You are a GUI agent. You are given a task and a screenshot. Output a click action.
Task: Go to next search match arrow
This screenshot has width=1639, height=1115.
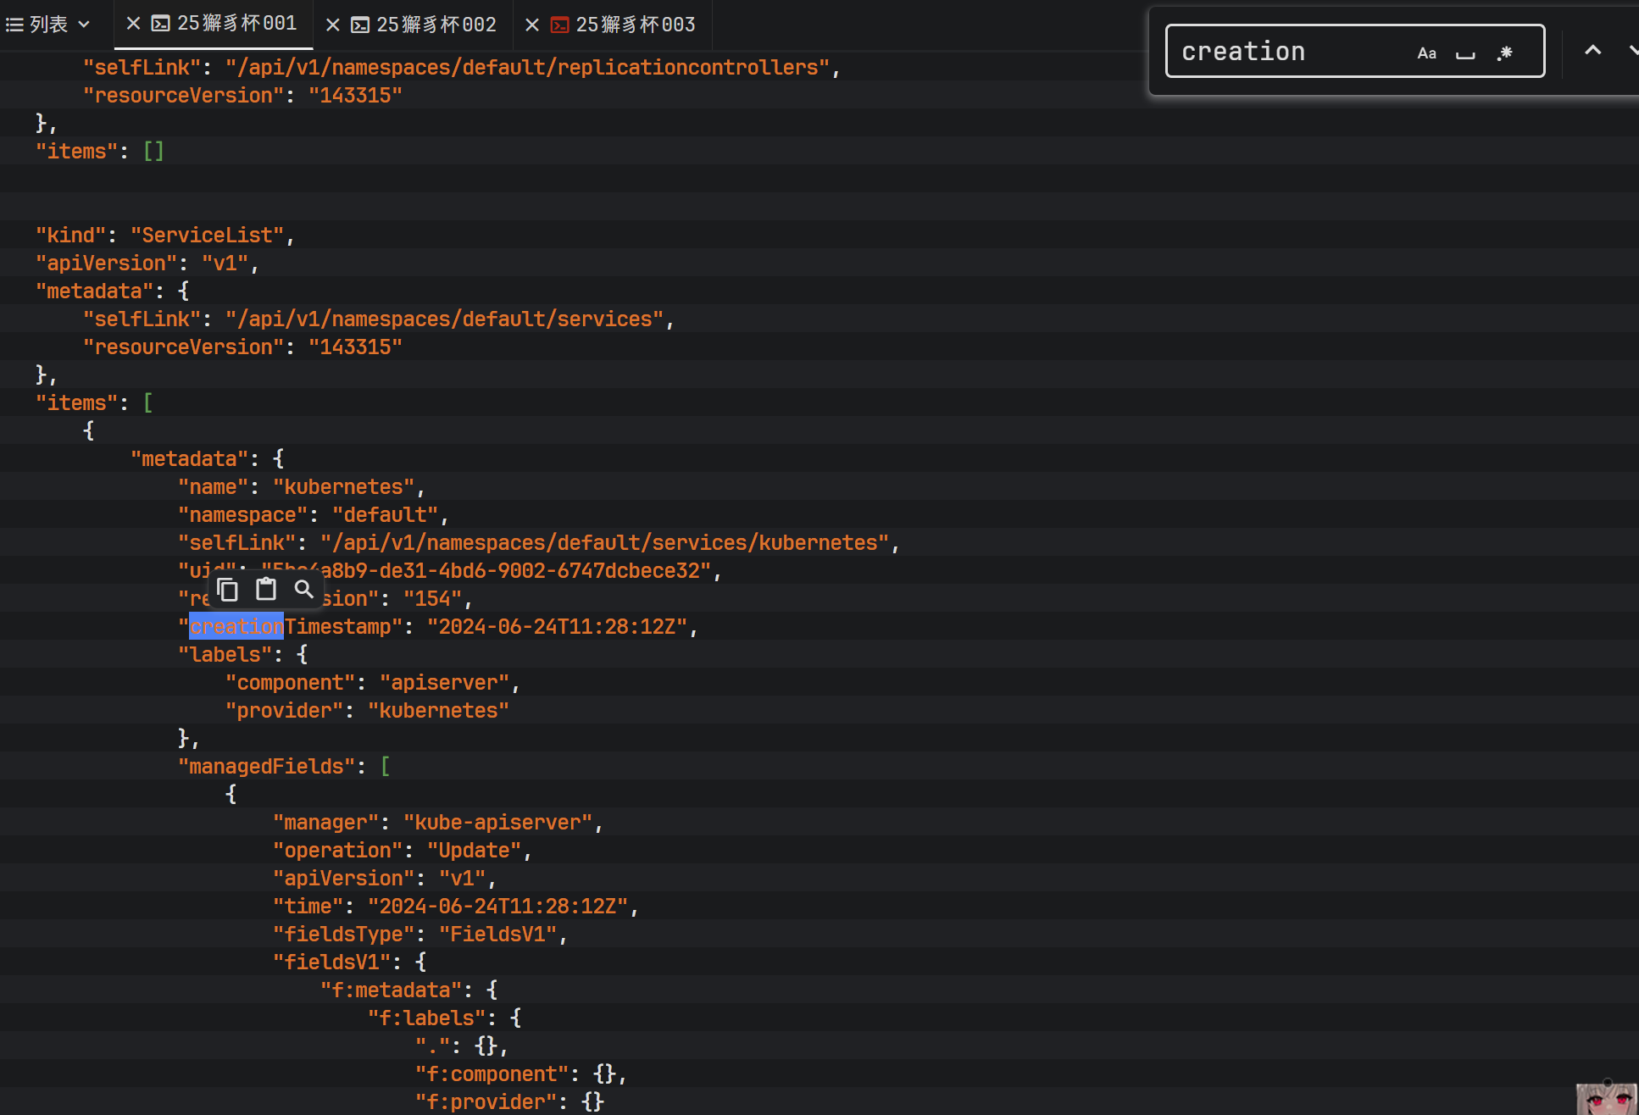click(1632, 51)
